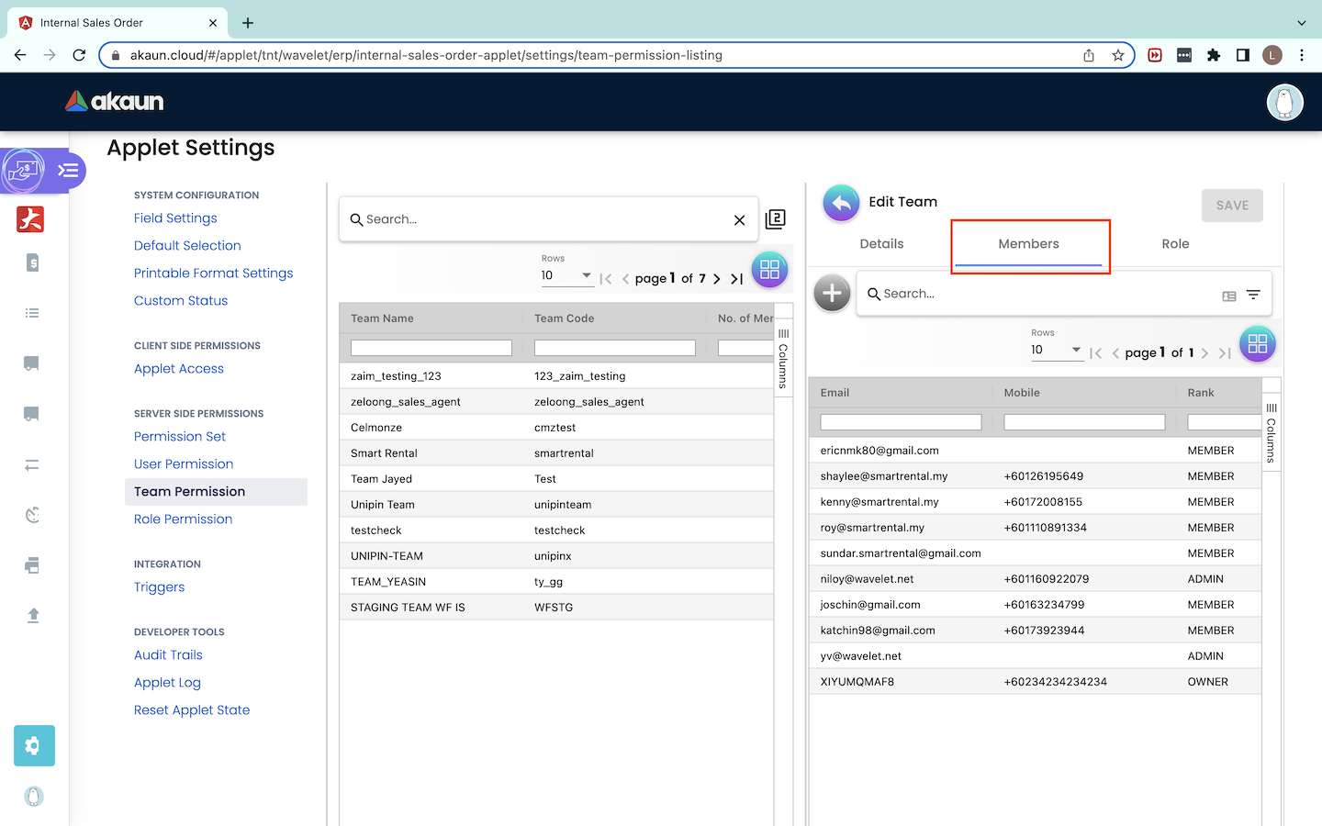
Task: Open the Rows dropdown in members panel
Action: pos(1056,350)
